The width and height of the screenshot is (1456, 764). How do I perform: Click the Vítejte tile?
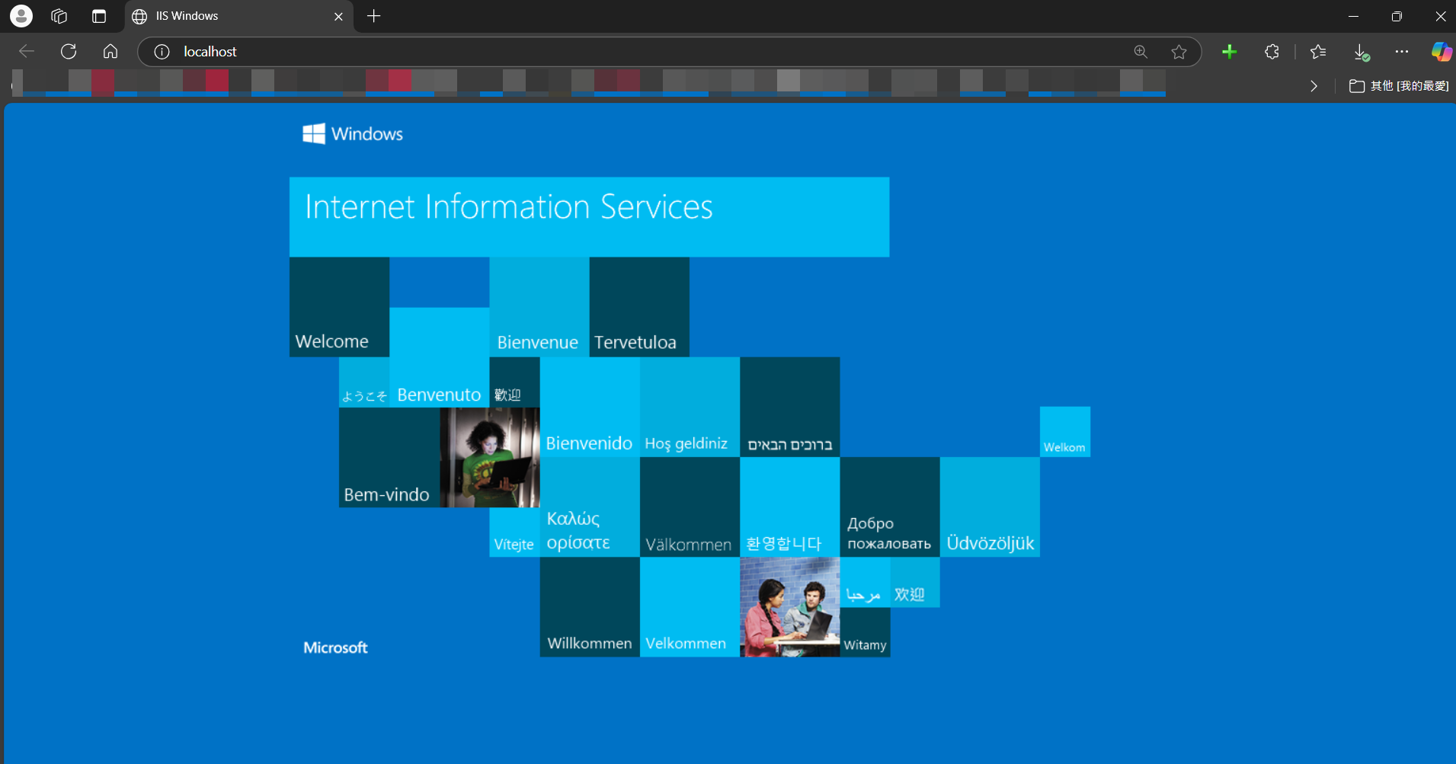tap(514, 532)
